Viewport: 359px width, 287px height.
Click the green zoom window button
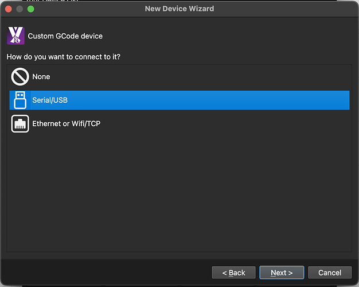(x=31, y=9)
